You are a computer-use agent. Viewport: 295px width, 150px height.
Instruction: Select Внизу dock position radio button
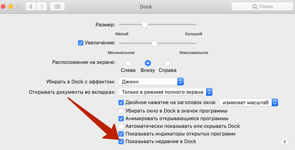click(x=148, y=63)
